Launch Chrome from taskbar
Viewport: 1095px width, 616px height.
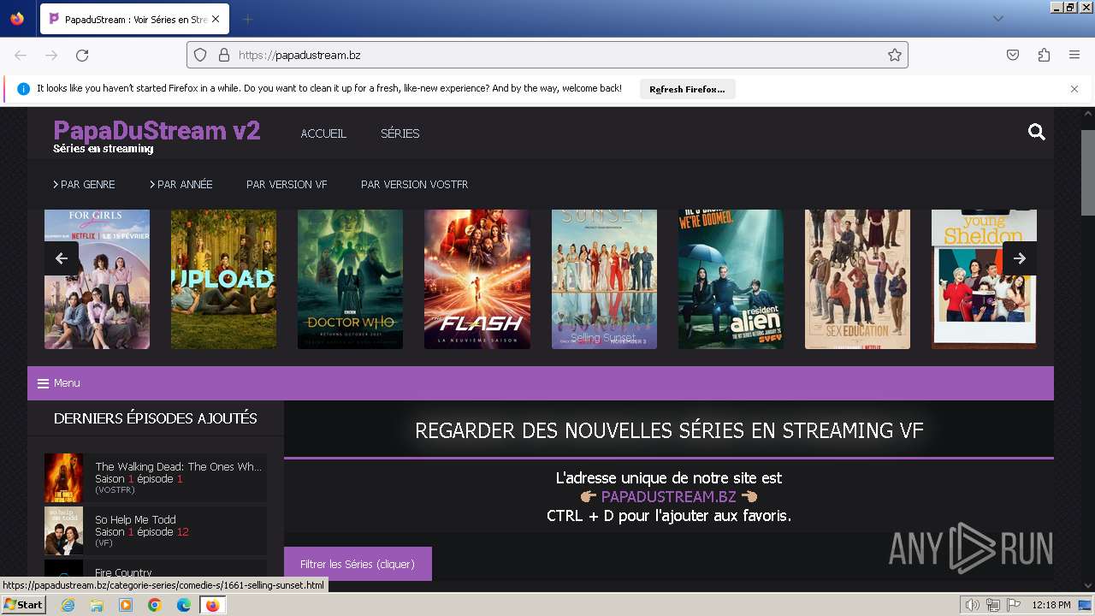155,605
